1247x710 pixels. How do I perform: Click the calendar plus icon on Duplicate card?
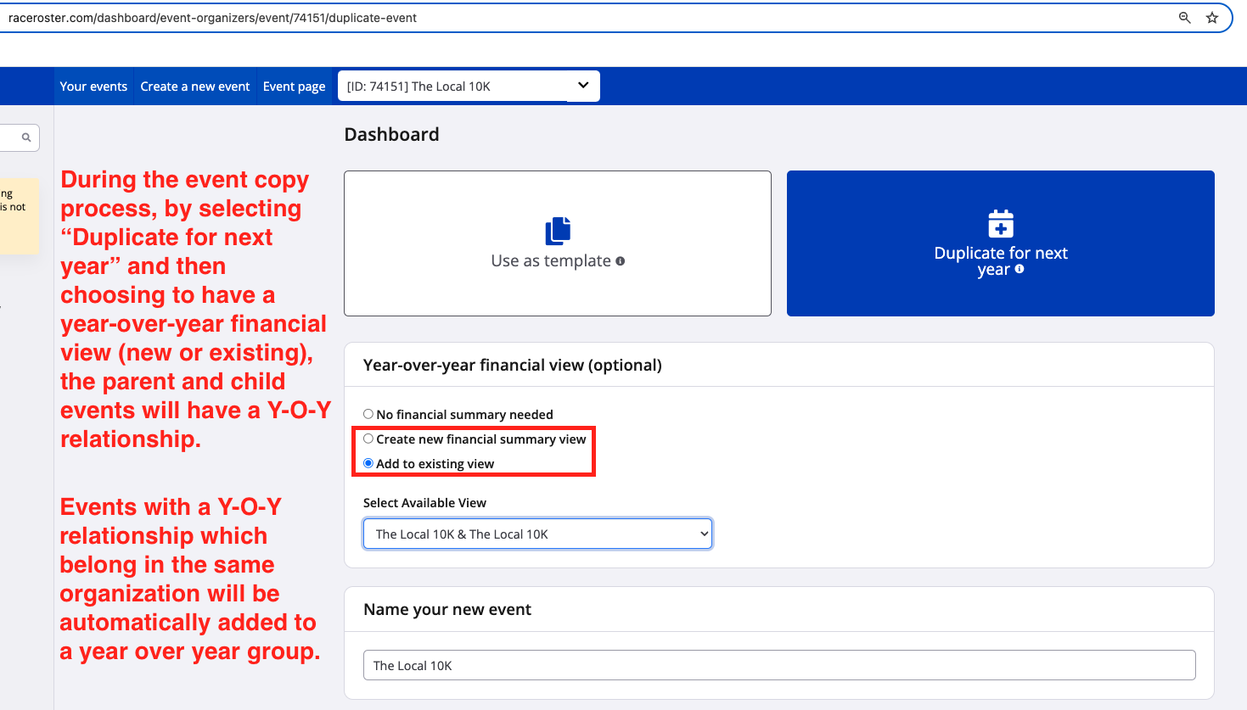[x=1001, y=224]
